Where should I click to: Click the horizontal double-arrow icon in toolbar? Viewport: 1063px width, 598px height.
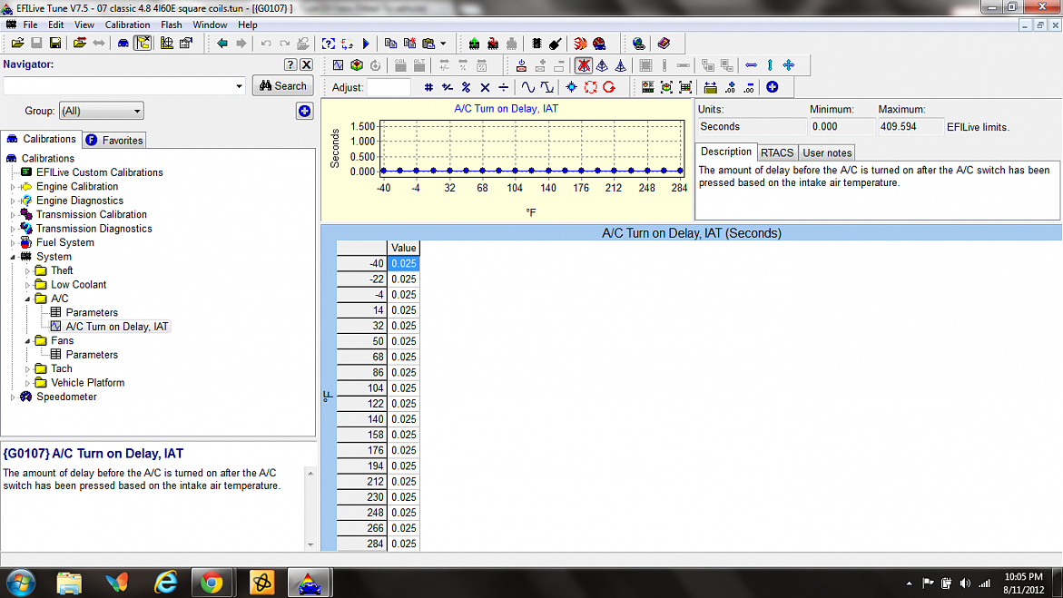point(751,65)
